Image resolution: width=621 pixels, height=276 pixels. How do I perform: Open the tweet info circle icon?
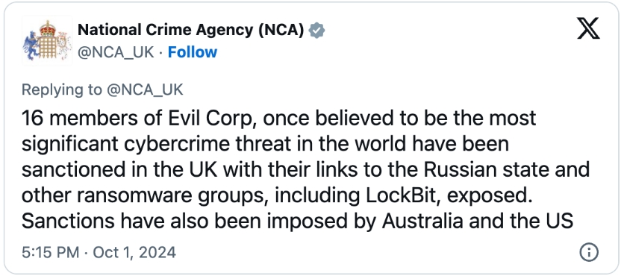tap(588, 252)
